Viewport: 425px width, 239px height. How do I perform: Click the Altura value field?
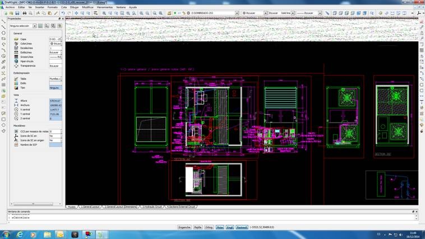(x=56, y=101)
